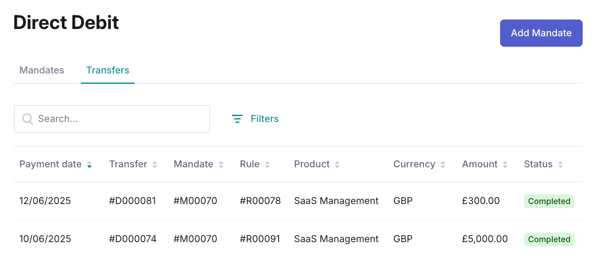The width and height of the screenshot is (599, 258).
Task: Switch to the Mandates tab
Action: point(42,70)
